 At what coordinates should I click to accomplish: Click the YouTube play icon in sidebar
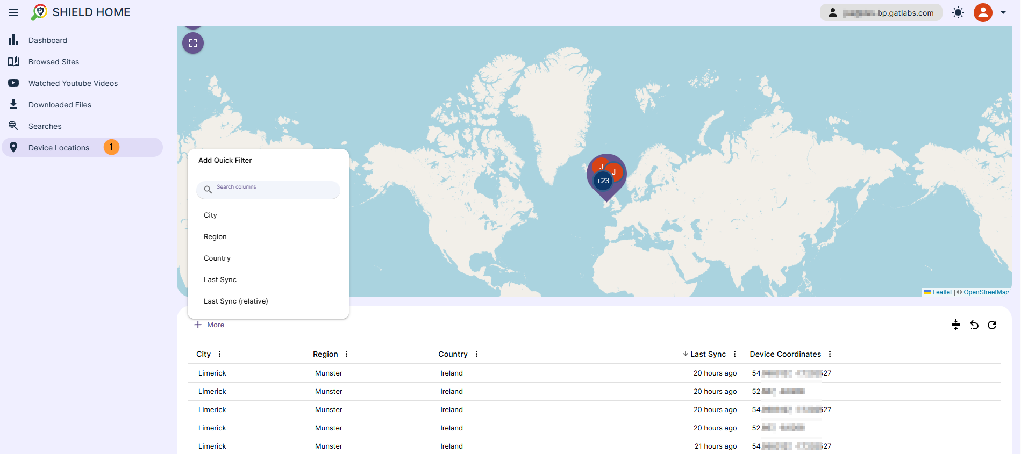coord(13,83)
